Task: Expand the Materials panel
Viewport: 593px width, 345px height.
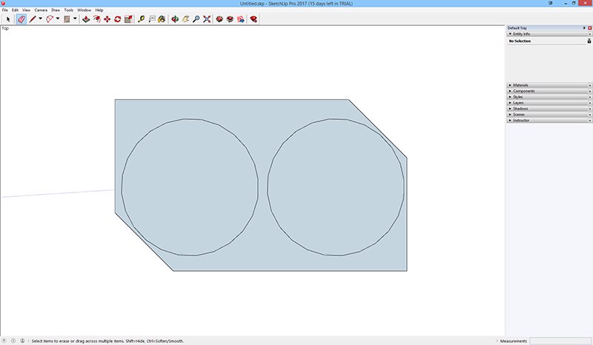Action: click(x=523, y=85)
